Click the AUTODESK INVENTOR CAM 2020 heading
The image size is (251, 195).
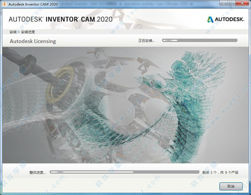click(61, 19)
